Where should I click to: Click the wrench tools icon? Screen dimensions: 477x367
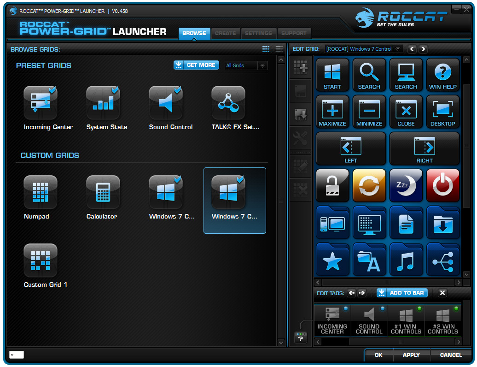coord(300,139)
